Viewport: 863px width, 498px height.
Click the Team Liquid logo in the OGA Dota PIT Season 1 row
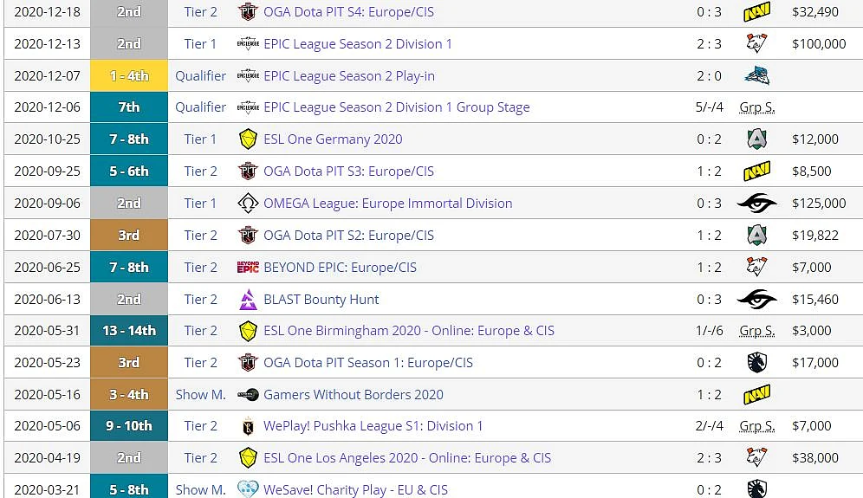756,363
